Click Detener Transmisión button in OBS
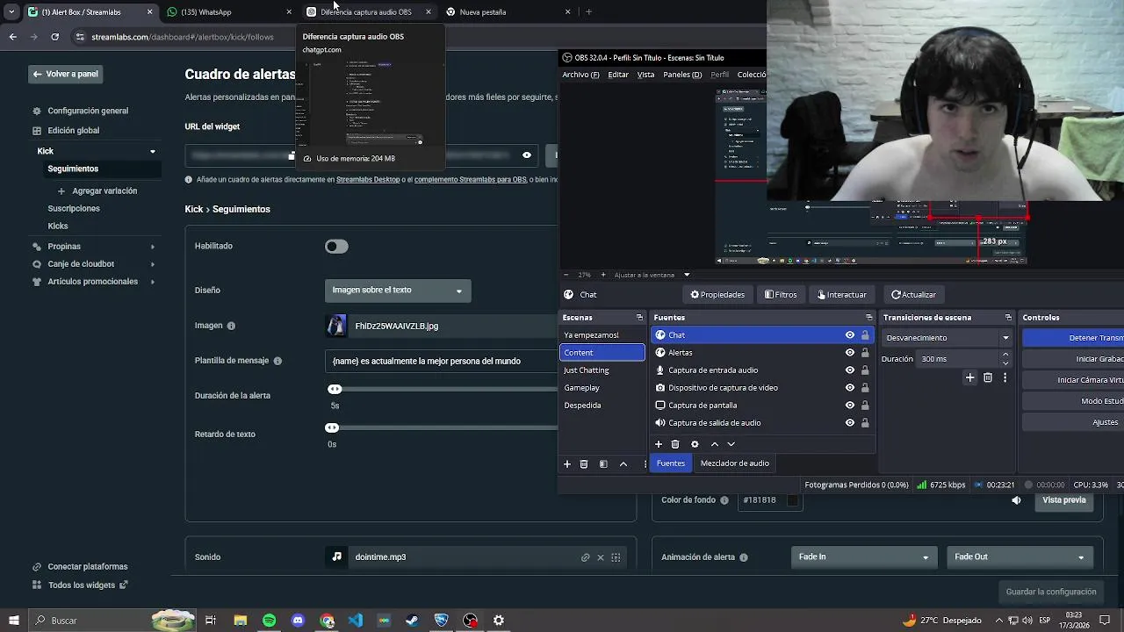 tap(1073, 338)
